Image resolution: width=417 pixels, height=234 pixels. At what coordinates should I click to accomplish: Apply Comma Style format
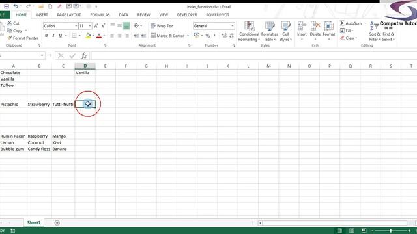(x=214, y=36)
